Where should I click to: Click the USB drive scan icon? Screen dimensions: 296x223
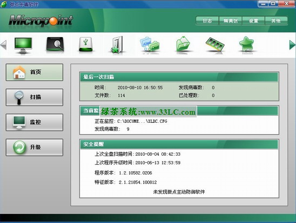coord(85,44)
